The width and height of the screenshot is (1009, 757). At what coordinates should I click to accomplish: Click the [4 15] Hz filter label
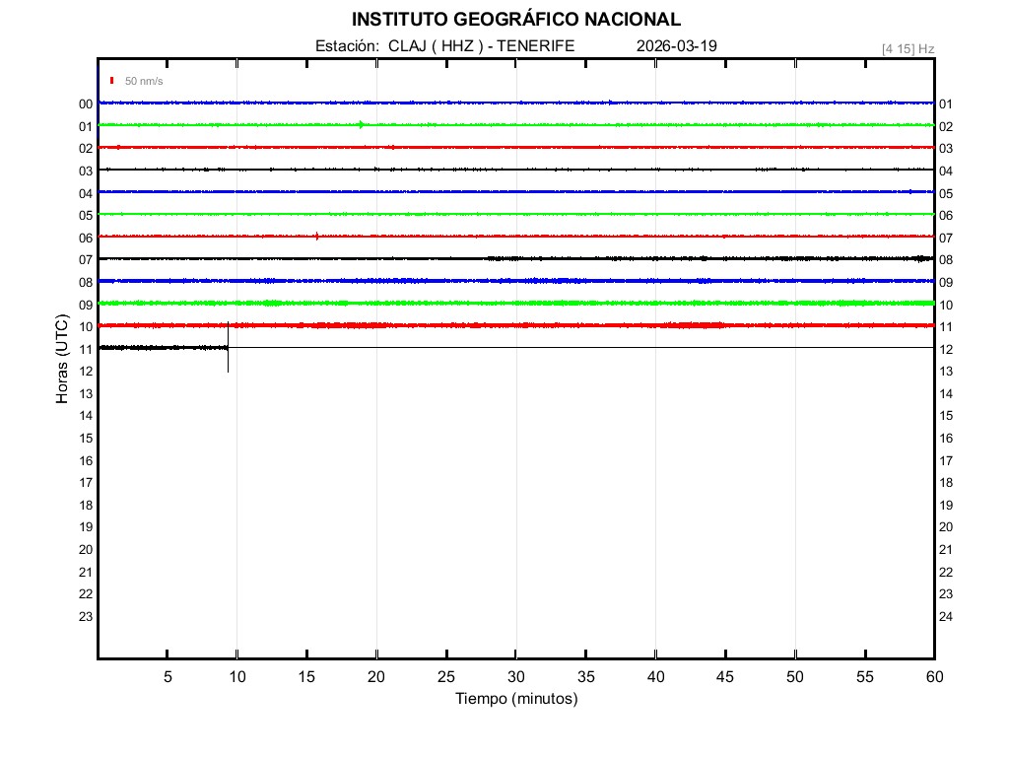click(908, 48)
